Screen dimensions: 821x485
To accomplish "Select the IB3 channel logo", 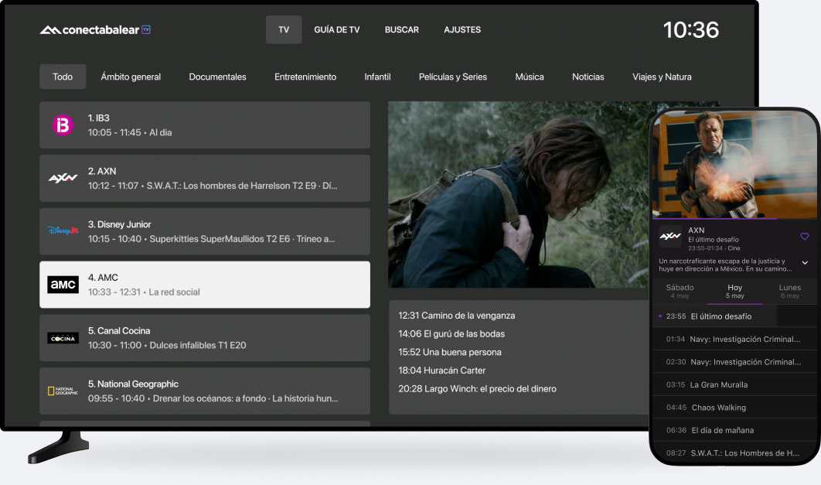I will [x=63, y=125].
